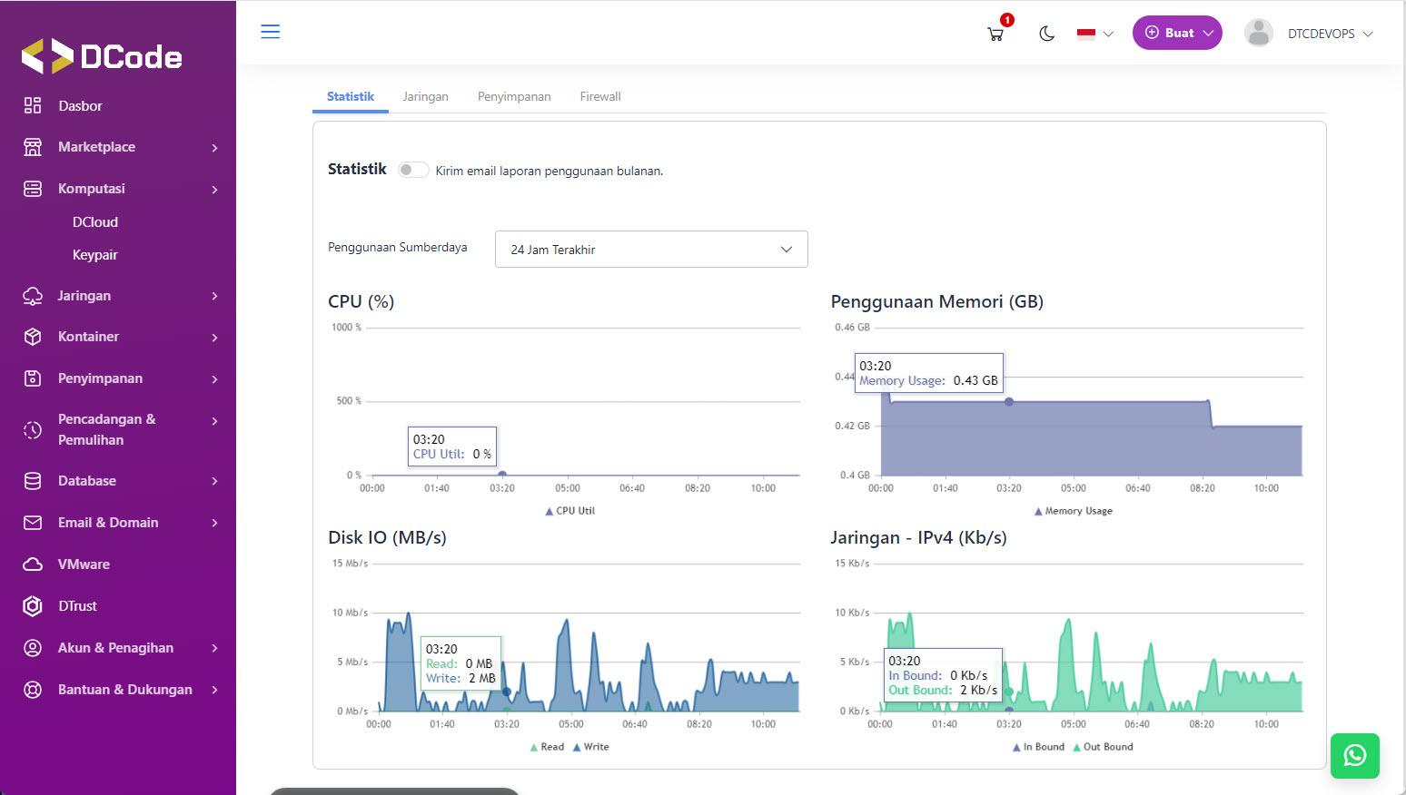Click the DCode logo
The width and height of the screenshot is (1406, 795).
(x=102, y=56)
